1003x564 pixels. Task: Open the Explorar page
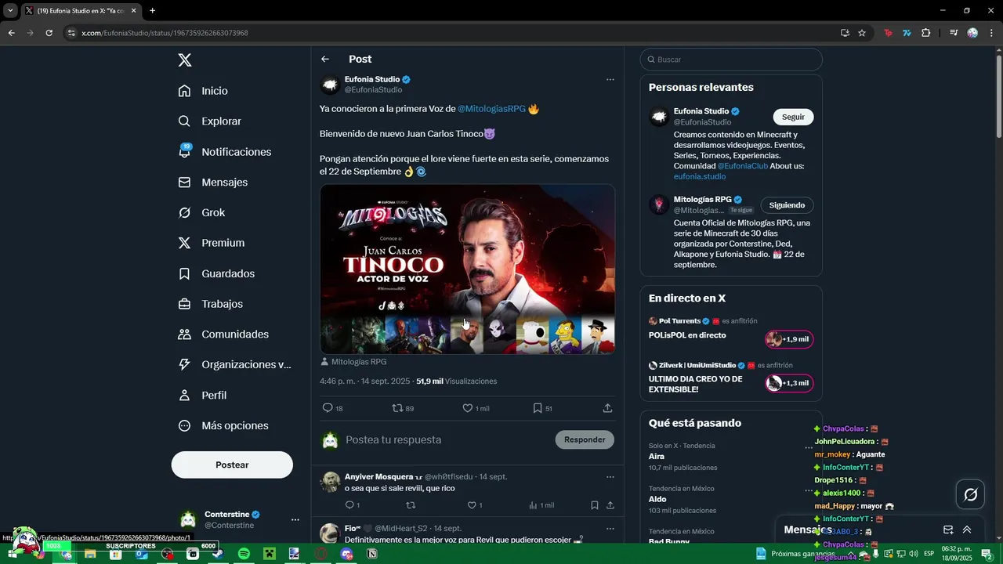point(210,121)
